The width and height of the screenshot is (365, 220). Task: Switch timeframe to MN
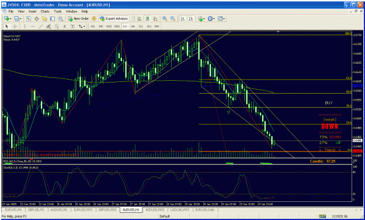coord(157,26)
